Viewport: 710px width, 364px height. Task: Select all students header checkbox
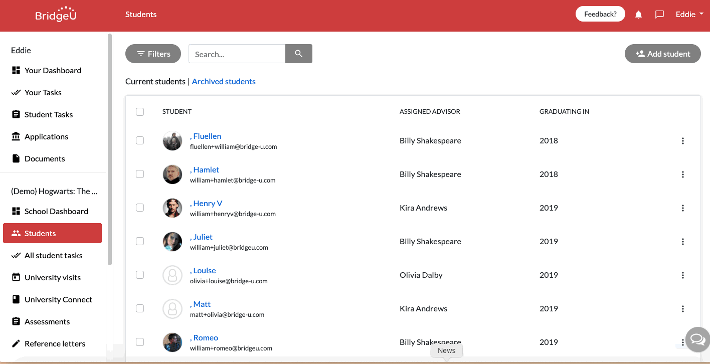pos(140,112)
